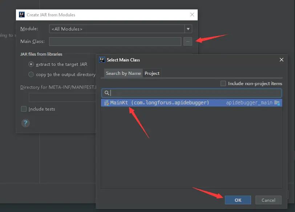
Task: Click Cancel in Select Main Class dialog
Action: (x=268, y=200)
